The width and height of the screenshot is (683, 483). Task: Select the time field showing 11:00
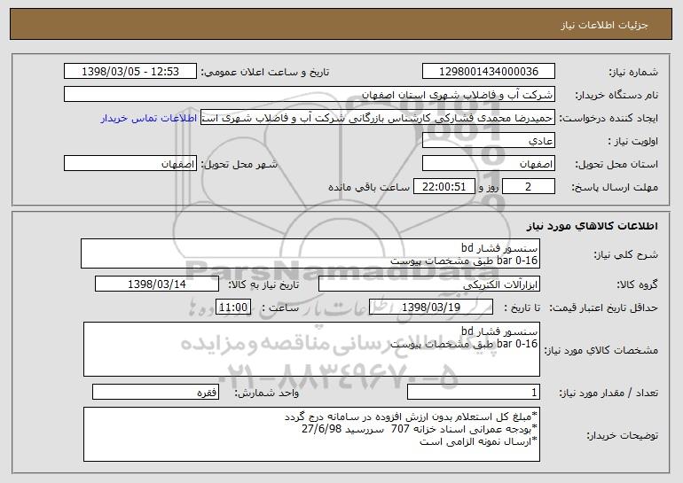click(x=233, y=307)
